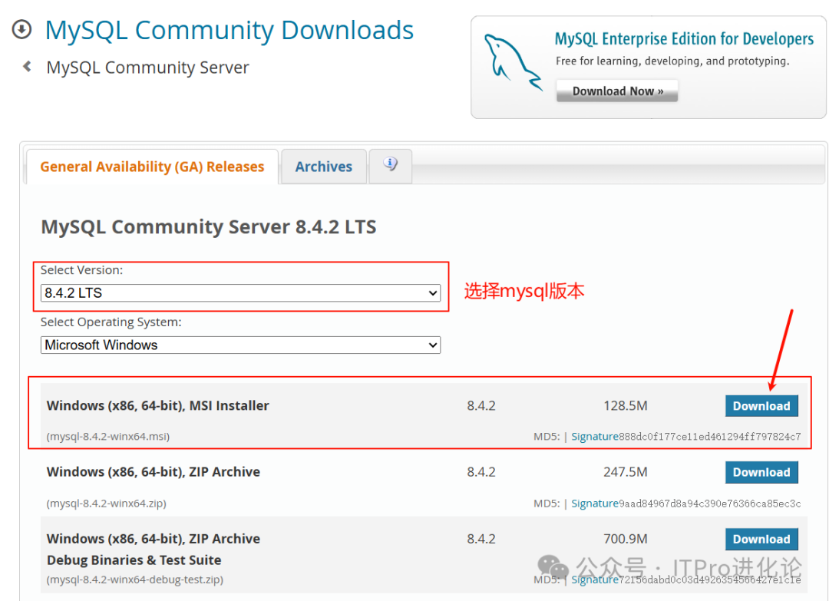Click the Free for learning, developing tagline
The width and height of the screenshot is (829, 601).
[672, 61]
